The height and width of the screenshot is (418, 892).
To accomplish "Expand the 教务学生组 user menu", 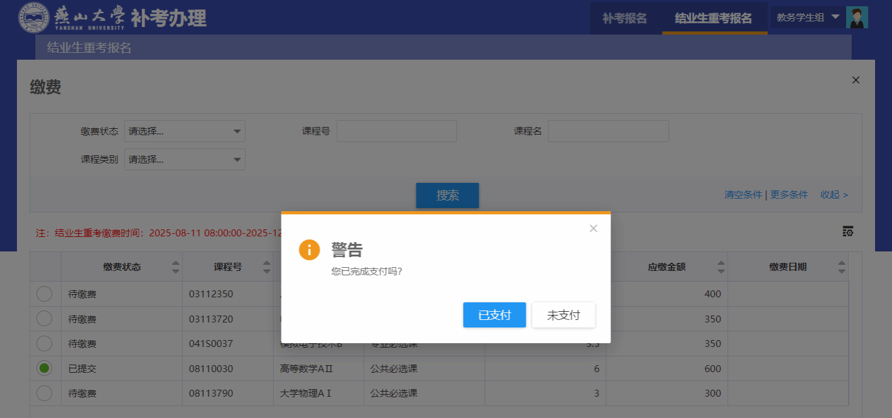I will click(808, 18).
